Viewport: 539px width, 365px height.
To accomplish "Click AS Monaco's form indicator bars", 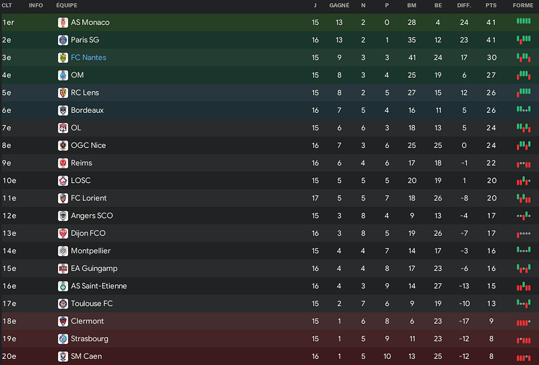I will pos(524,21).
